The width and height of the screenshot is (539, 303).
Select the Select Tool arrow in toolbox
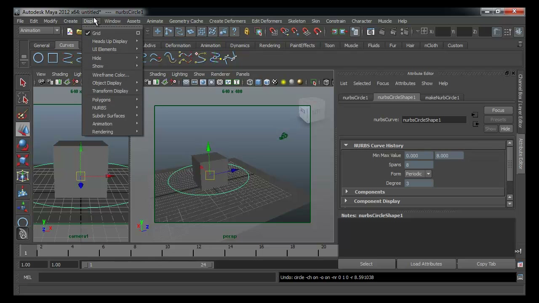(x=23, y=82)
